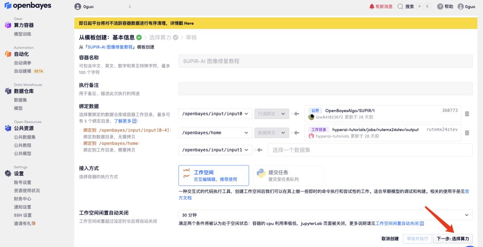Click the 算力容器 sidebar icon
This screenshot has width=483, height=247.
coord(8,25)
